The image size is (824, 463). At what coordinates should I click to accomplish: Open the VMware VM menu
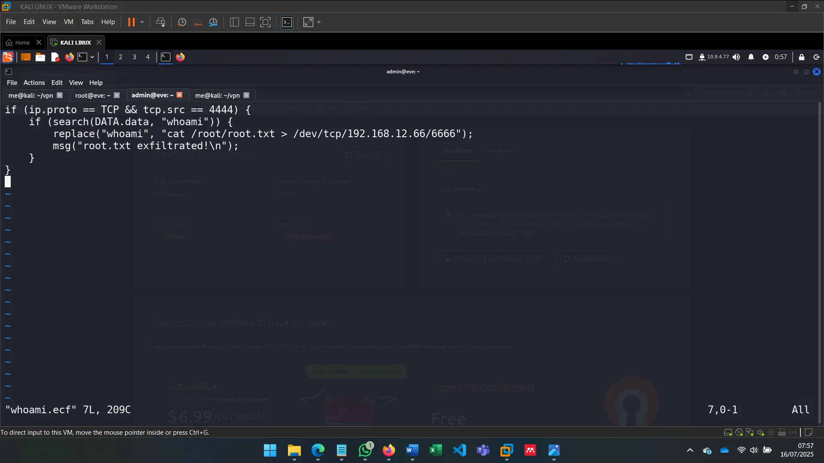[x=68, y=21]
